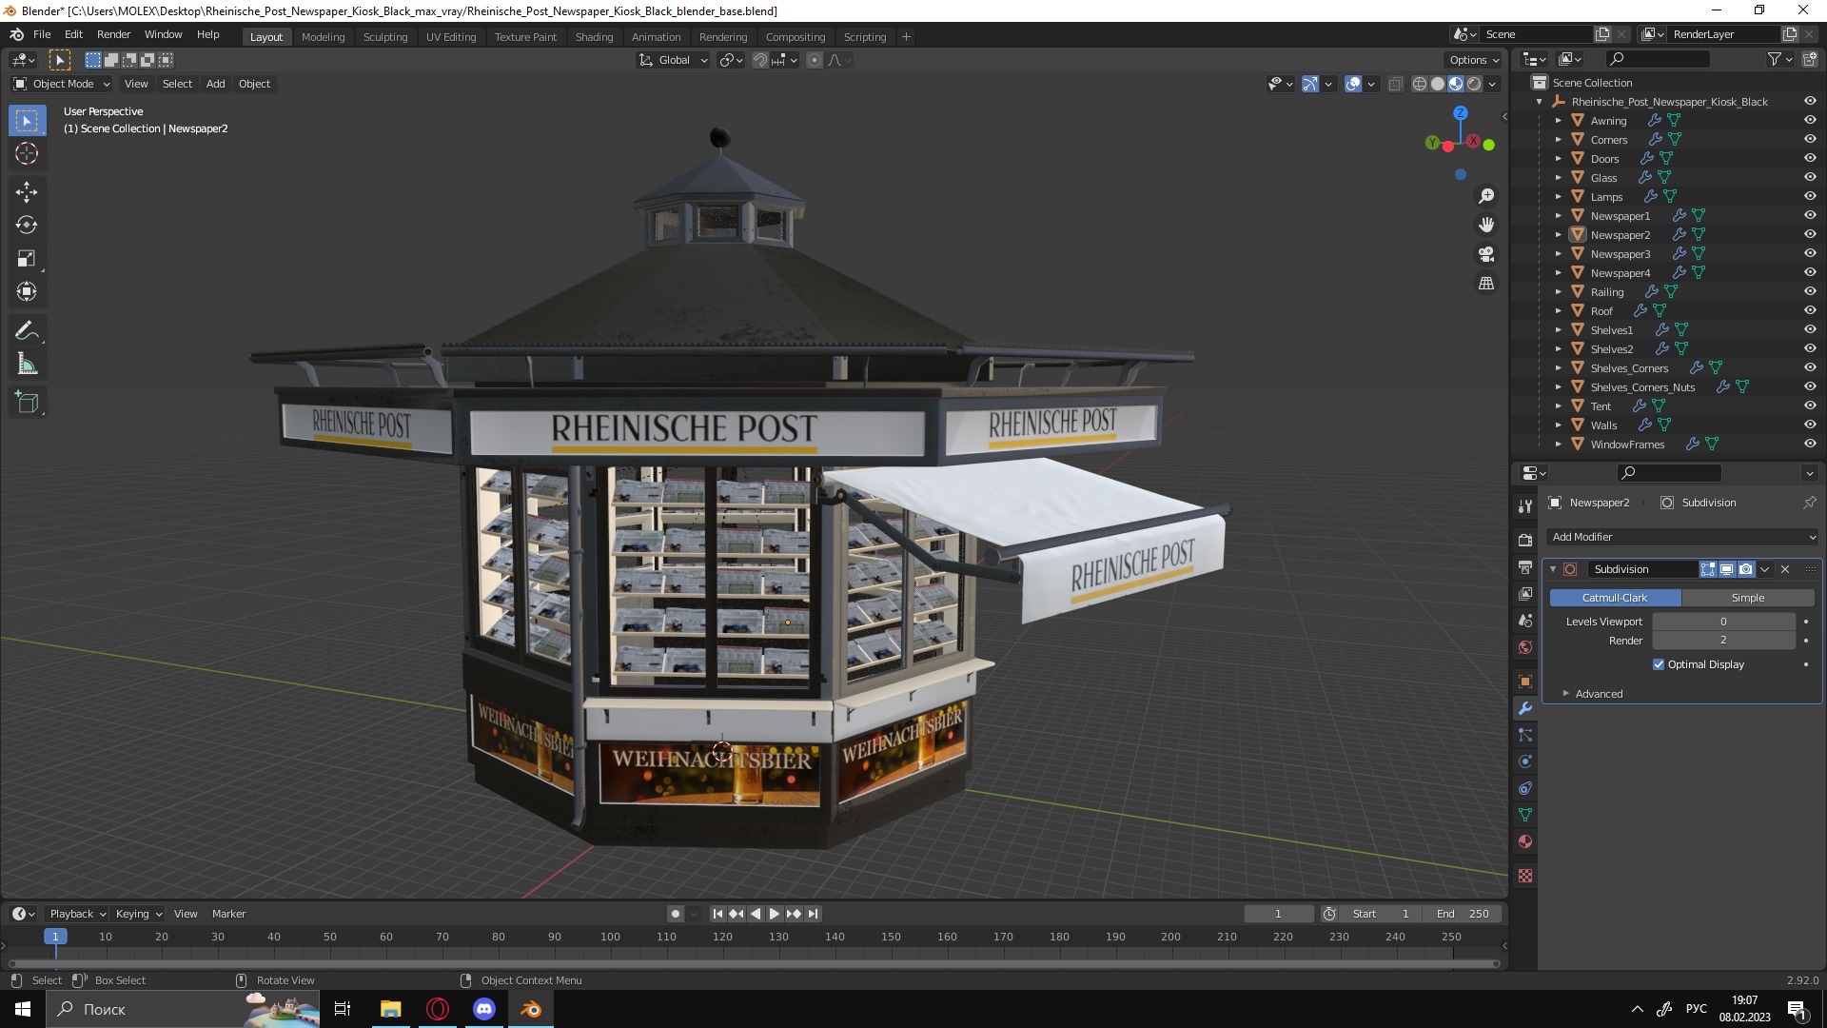The image size is (1827, 1028).
Task: Hide the Doors object in outliner
Action: (x=1810, y=159)
